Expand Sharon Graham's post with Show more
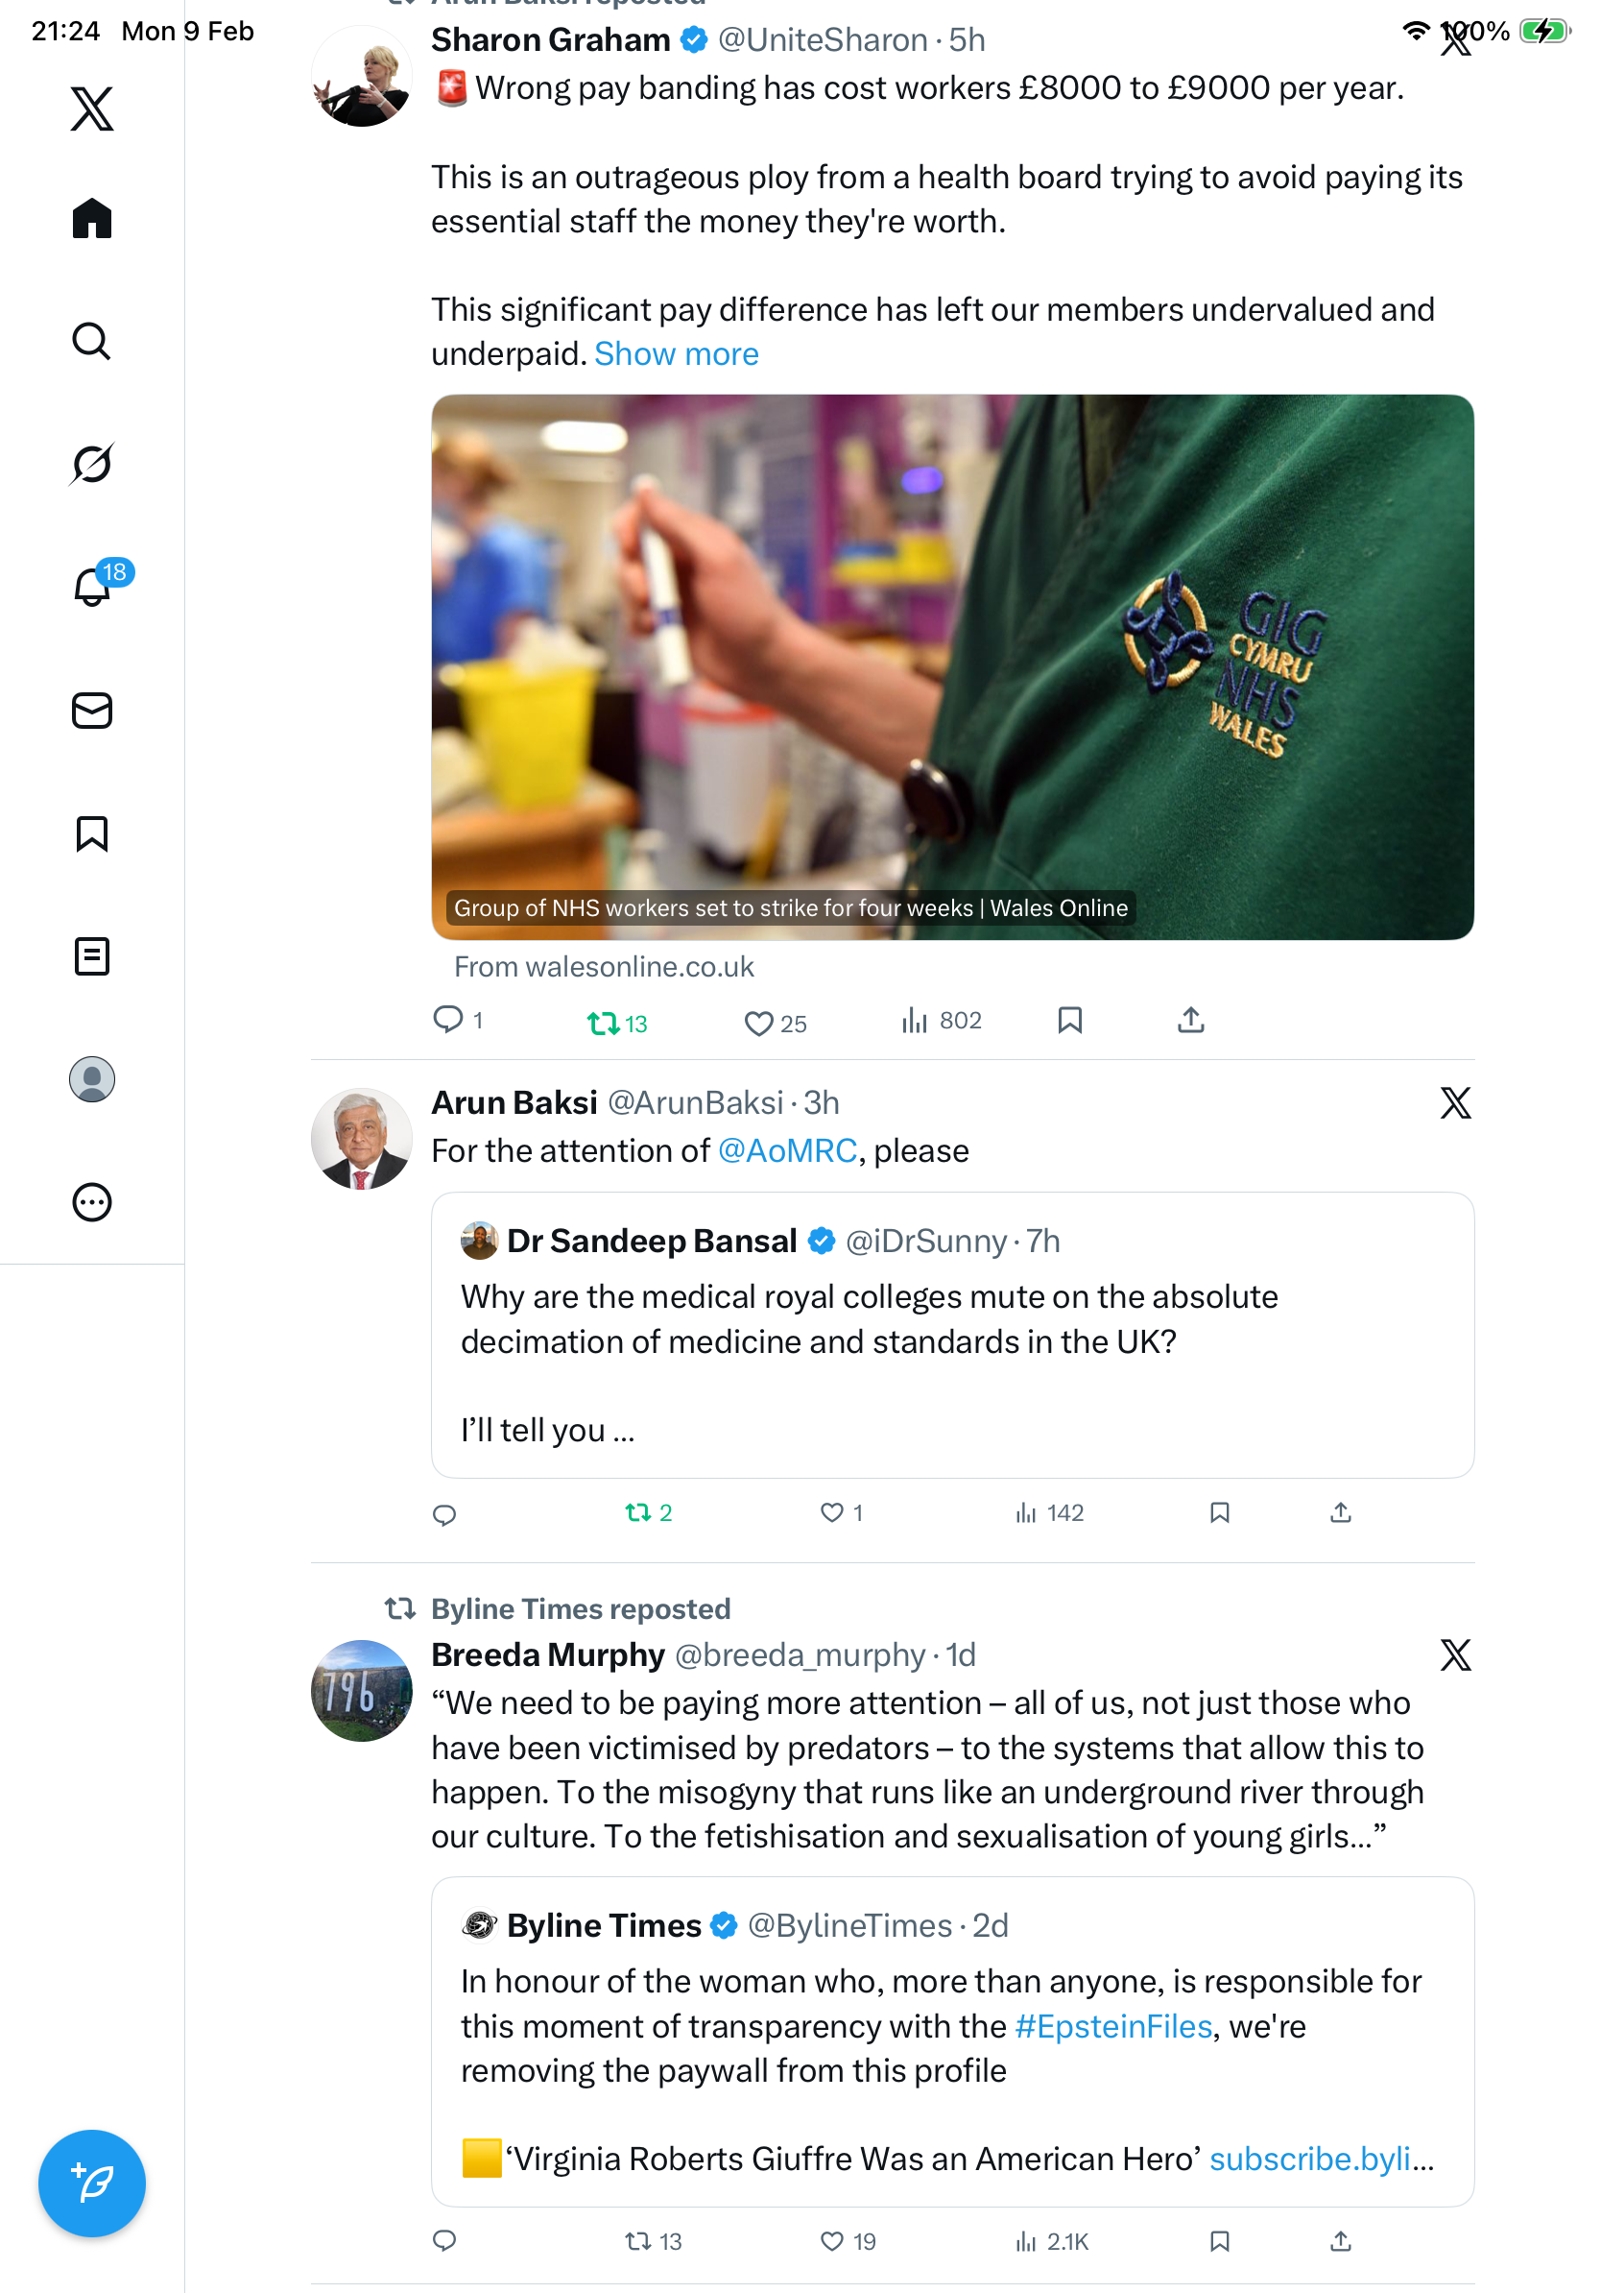Viewport: 1601px width, 2293px height. [x=676, y=353]
